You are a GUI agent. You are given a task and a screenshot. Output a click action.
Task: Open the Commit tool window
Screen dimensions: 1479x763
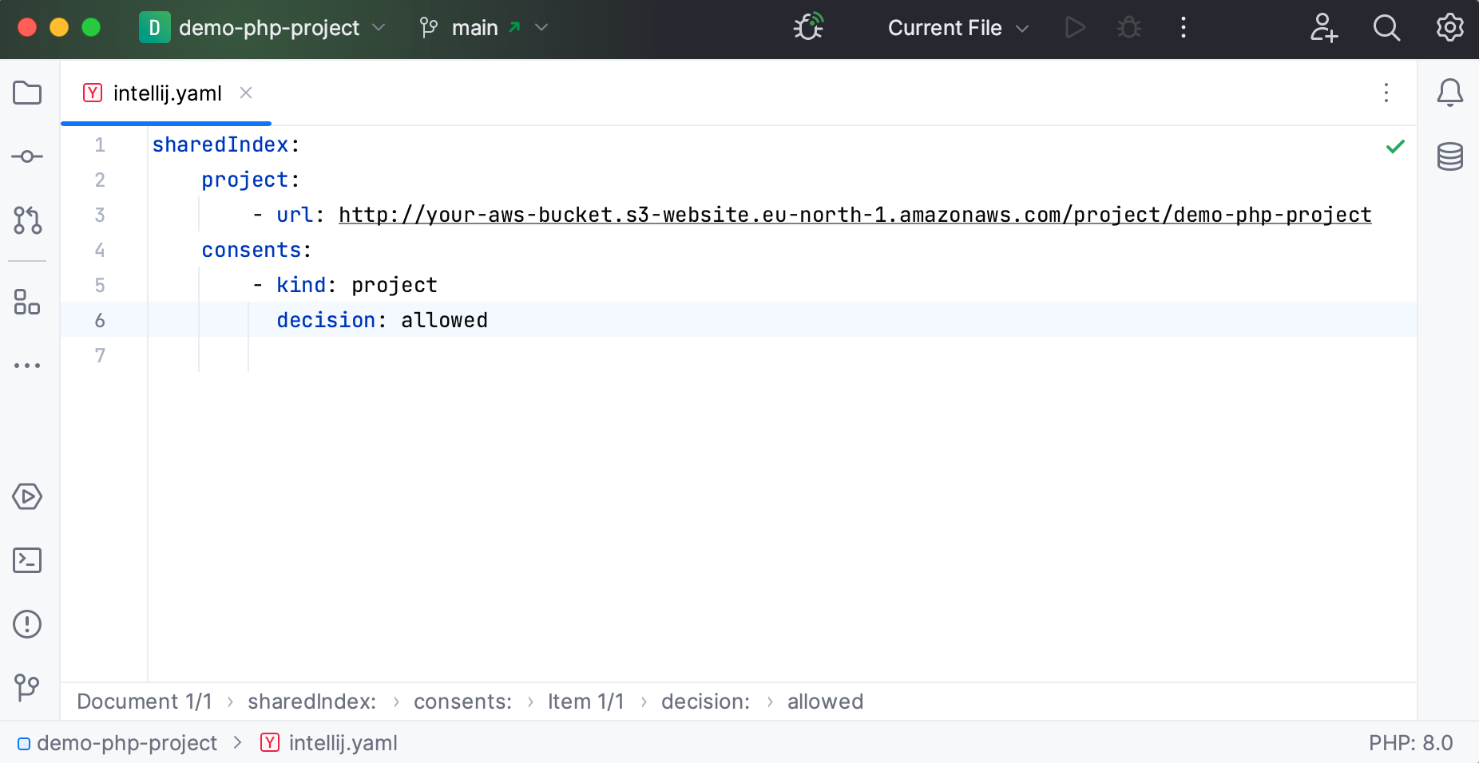(x=28, y=156)
